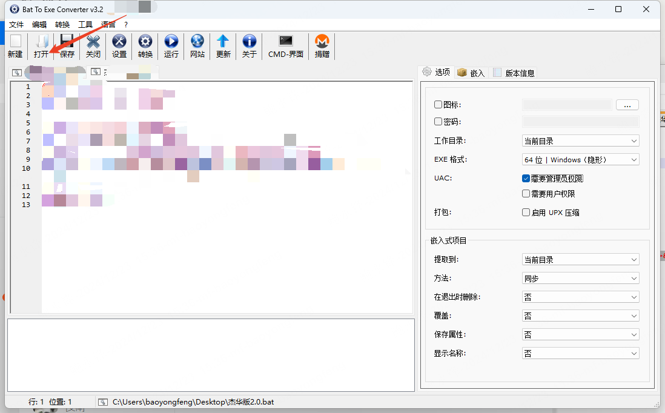Click the icon path input field
This screenshot has height=413, width=665.
point(567,105)
